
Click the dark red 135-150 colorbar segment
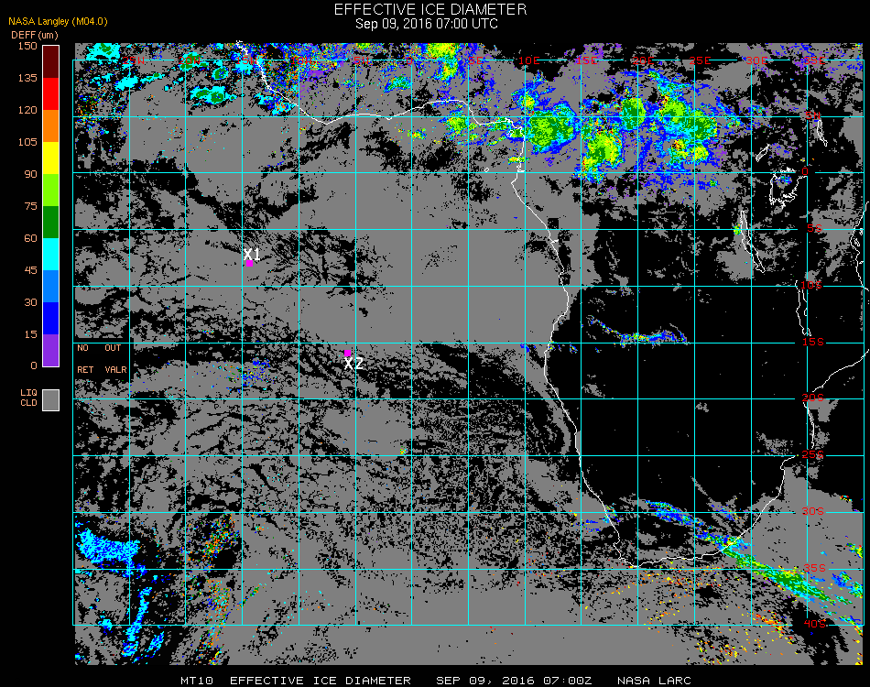tap(51, 62)
